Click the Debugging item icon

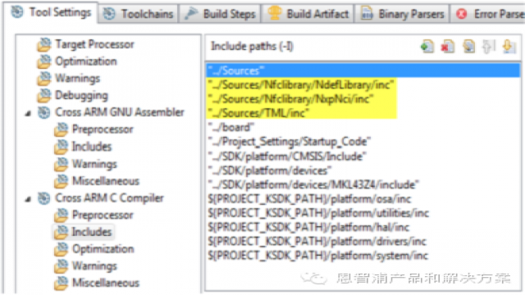click(44, 96)
